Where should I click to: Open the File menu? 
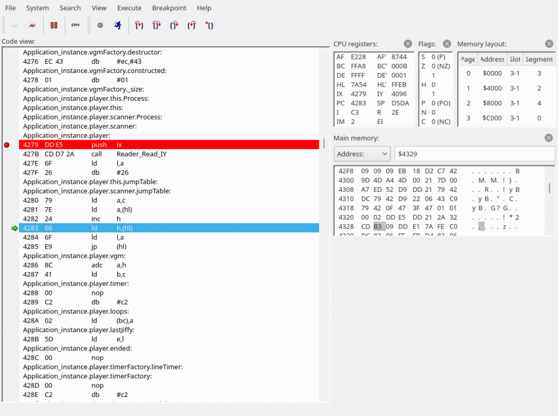[x=10, y=8]
